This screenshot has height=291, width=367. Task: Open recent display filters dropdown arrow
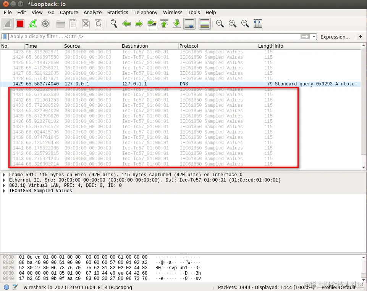click(x=314, y=37)
